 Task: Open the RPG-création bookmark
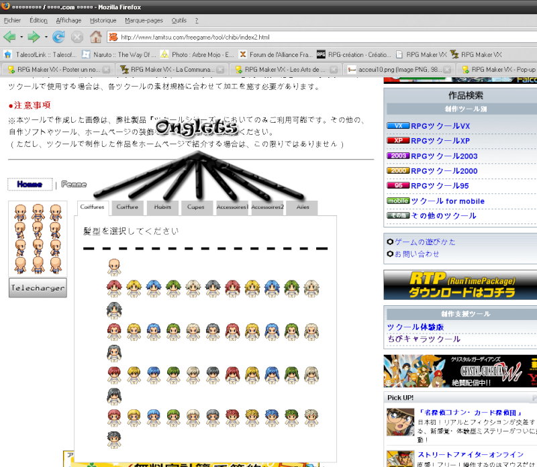click(x=354, y=54)
